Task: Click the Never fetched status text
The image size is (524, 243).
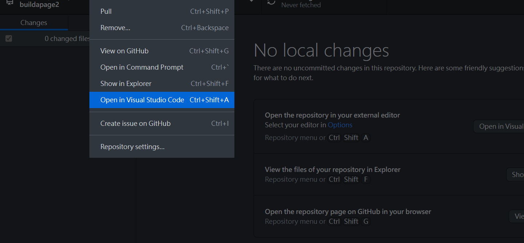Action: pyautogui.click(x=301, y=5)
